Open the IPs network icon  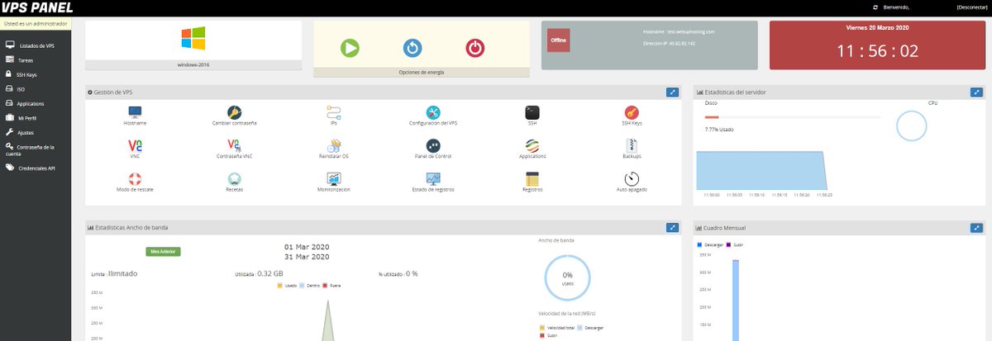(334, 112)
